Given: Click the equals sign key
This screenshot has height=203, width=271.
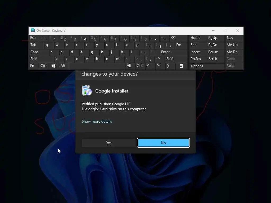Looking at the screenshot, I should tap(164, 38).
